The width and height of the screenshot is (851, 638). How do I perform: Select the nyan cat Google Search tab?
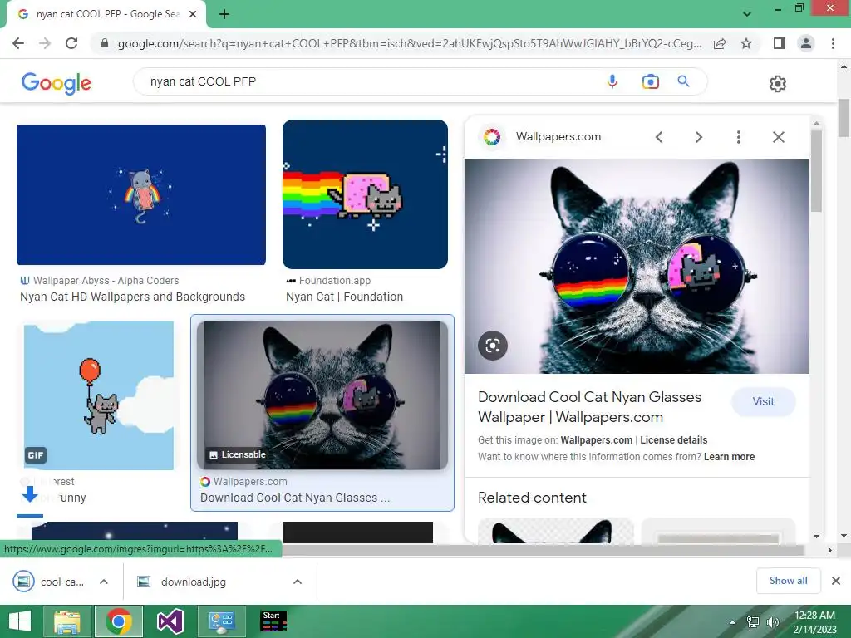point(106,15)
